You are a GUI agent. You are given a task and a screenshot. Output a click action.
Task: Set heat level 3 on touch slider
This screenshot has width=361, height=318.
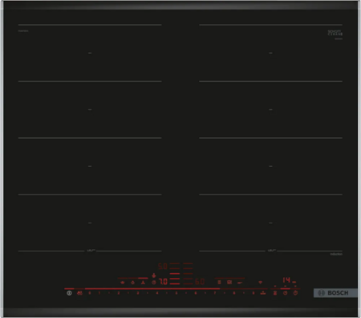[x=138, y=293]
